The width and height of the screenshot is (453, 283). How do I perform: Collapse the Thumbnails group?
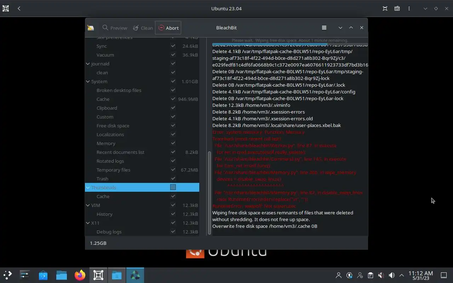click(88, 187)
